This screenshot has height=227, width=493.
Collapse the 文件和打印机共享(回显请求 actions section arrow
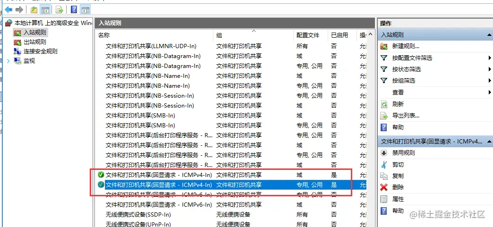[x=489, y=142]
